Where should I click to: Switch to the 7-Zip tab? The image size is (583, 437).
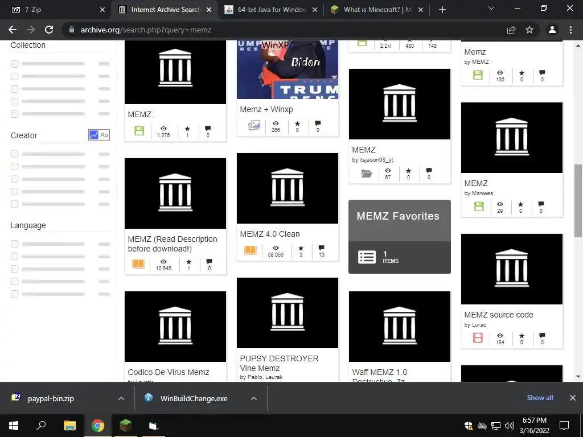(56, 10)
